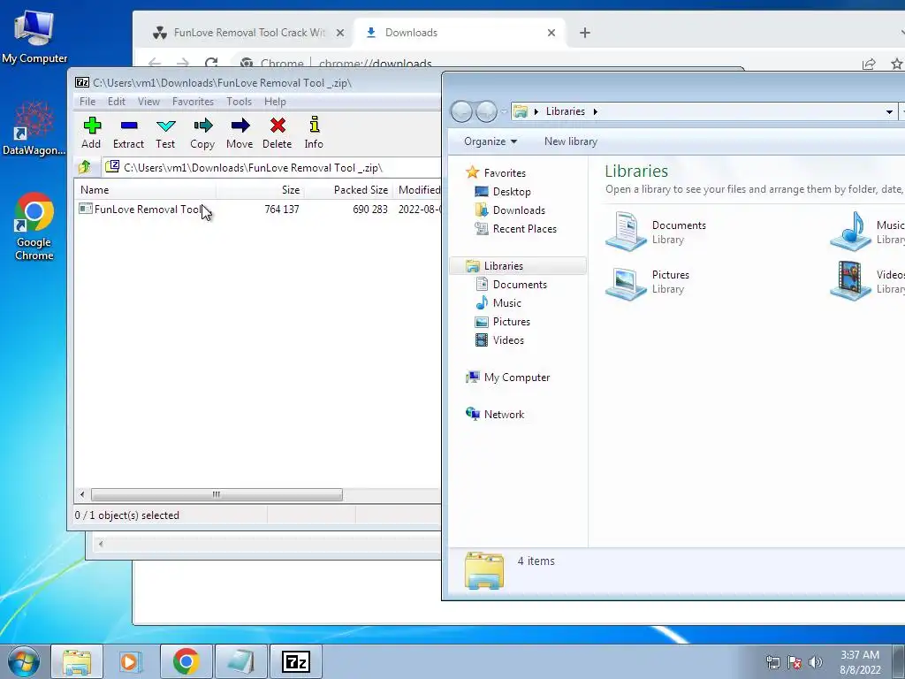This screenshot has width=905, height=679.
Task: Select the Google Chrome desktop shortcut
Action: click(x=34, y=226)
